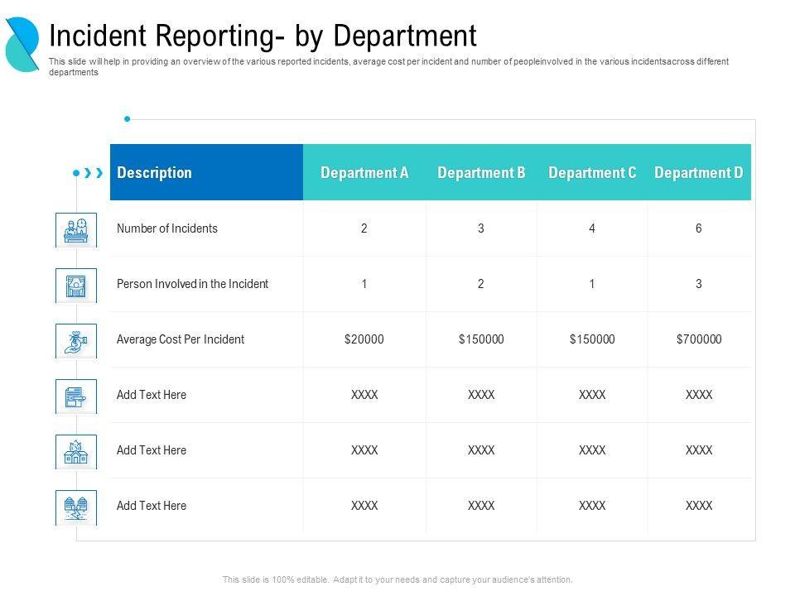Click the $20000 cost cell for Department A
This screenshot has height=596, width=795.
pos(364,339)
